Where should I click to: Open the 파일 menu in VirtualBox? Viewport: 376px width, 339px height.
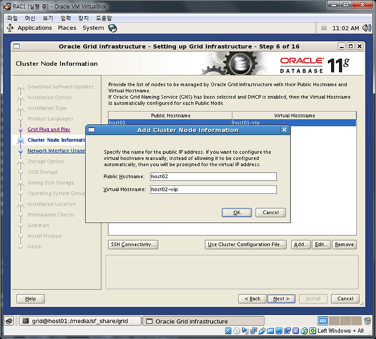13,18
